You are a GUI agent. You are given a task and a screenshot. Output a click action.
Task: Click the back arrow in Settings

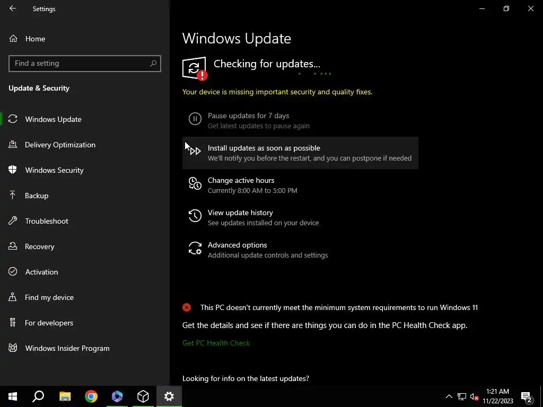pos(13,8)
